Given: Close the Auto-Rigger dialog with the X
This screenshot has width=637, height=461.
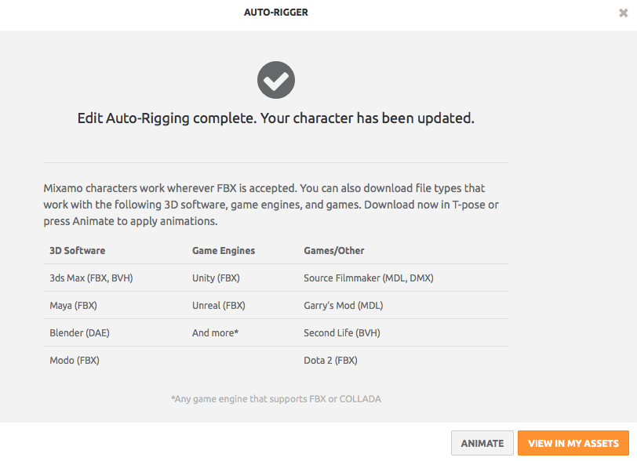Looking at the screenshot, I should pyautogui.click(x=623, y=13).
